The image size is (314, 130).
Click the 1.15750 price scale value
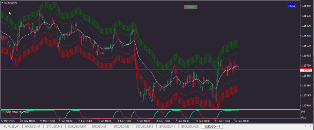click(306, 66)
